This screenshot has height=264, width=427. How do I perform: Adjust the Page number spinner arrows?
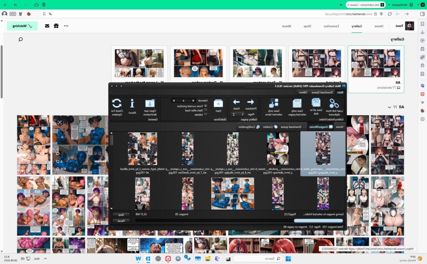pyautogui.click(x=234, y=114)
